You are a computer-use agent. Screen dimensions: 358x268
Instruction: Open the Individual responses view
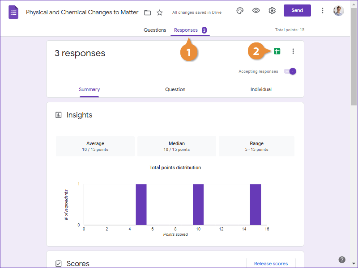tap(261, 89)
